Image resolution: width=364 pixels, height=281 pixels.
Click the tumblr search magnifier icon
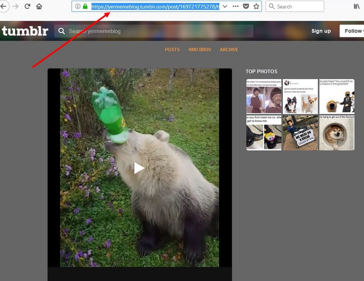[62, 31]
